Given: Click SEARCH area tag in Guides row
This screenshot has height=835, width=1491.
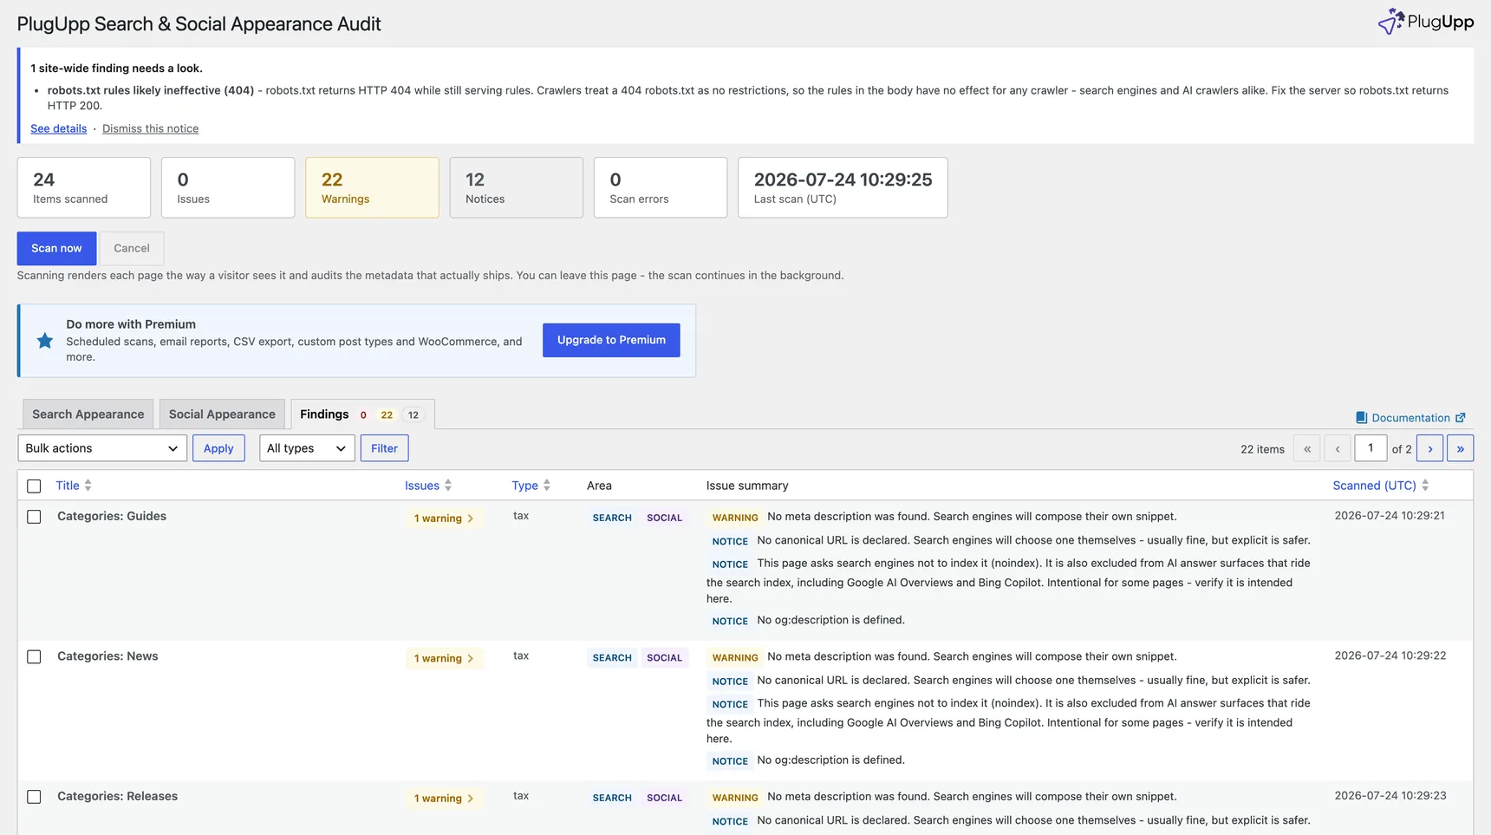Looking at the screenshot, I should [612, 518].
